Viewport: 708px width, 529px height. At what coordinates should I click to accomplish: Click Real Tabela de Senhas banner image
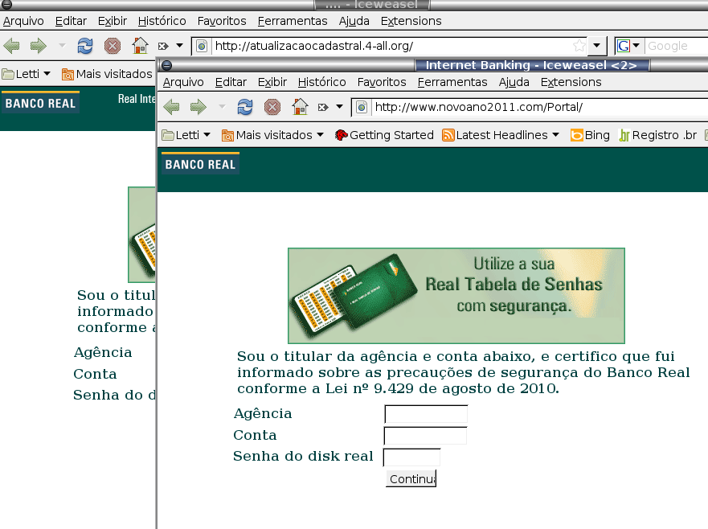click(x=456, y=296)
